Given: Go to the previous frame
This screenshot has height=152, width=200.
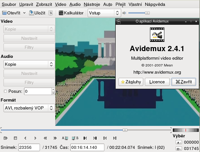Looking at the screenshot, I should tap(25, 138).
